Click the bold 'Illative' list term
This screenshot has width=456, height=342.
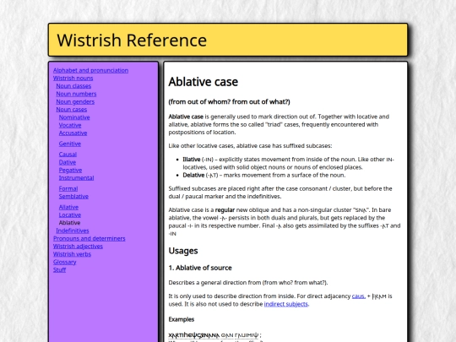(192, 160)
